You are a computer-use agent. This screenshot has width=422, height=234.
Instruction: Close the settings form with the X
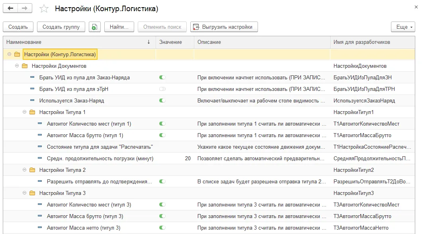click(x=416, y=7)
